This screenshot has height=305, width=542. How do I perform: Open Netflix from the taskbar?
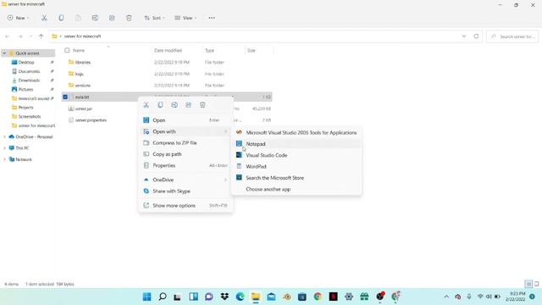pyautogui.click(x=333, y=297)
